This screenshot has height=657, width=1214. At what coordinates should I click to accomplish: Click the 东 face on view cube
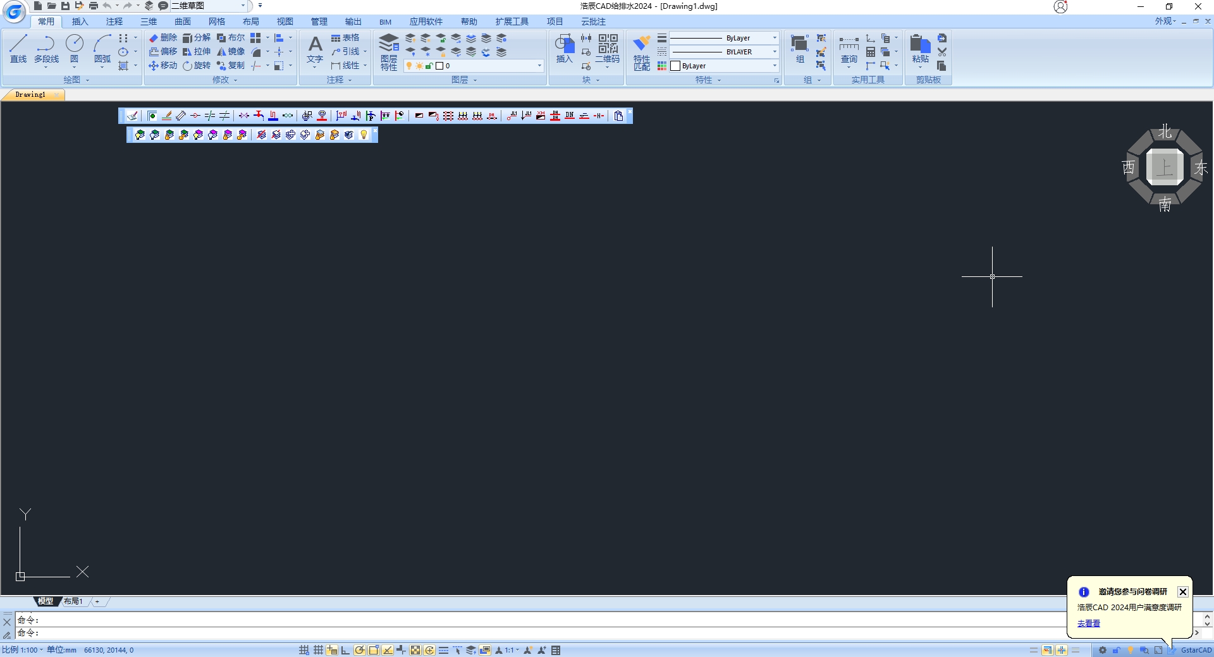point(1201,168)
